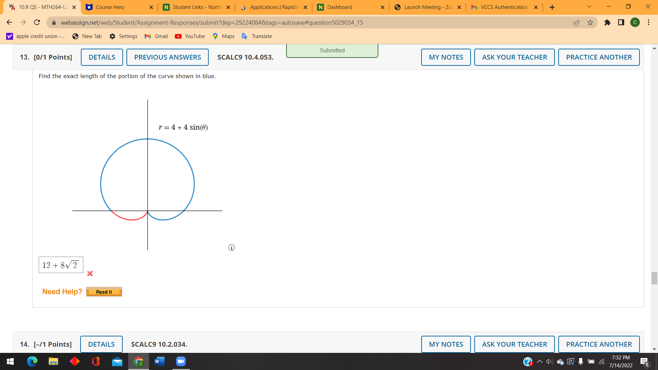
Task: Open DETAILS for question 14
Action: point(101,344)
